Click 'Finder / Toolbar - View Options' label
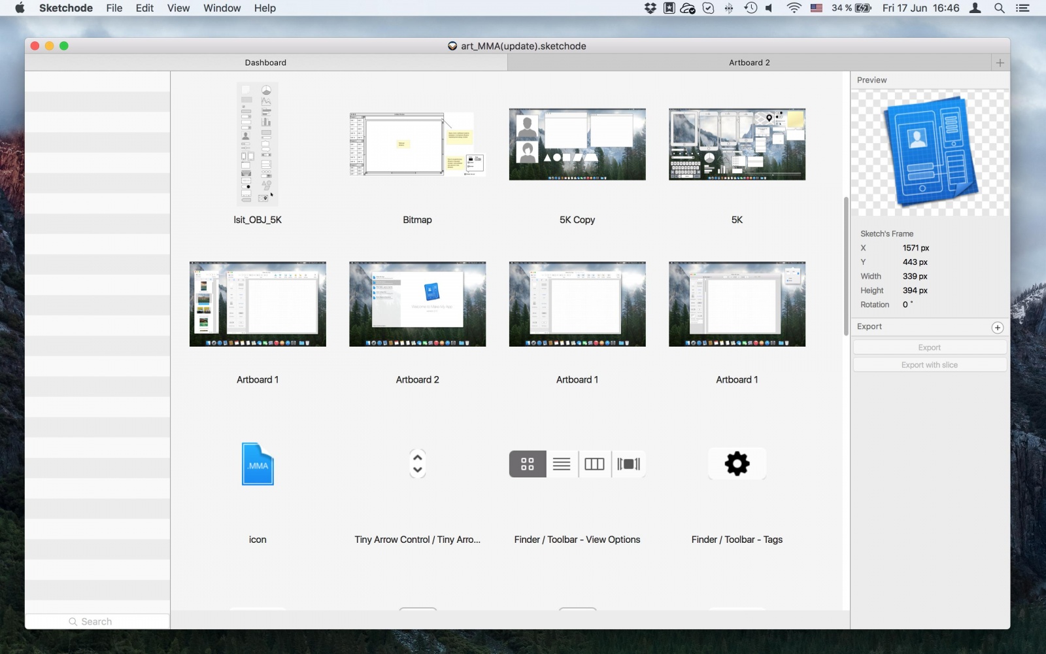The image size is (1046, 654). [577, 540]
